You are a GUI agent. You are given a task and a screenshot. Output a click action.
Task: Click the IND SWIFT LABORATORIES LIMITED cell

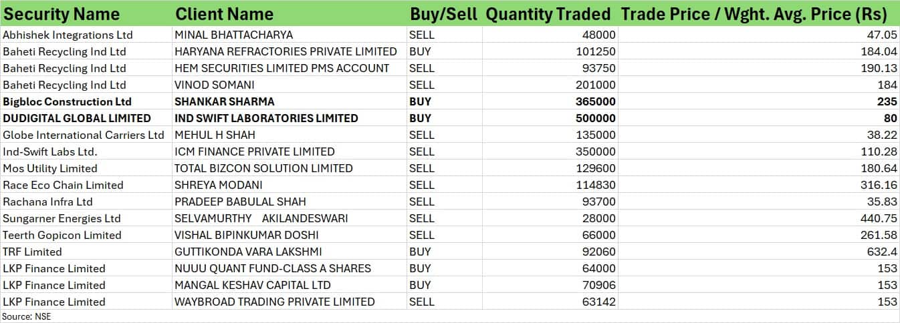coord(266,118)
